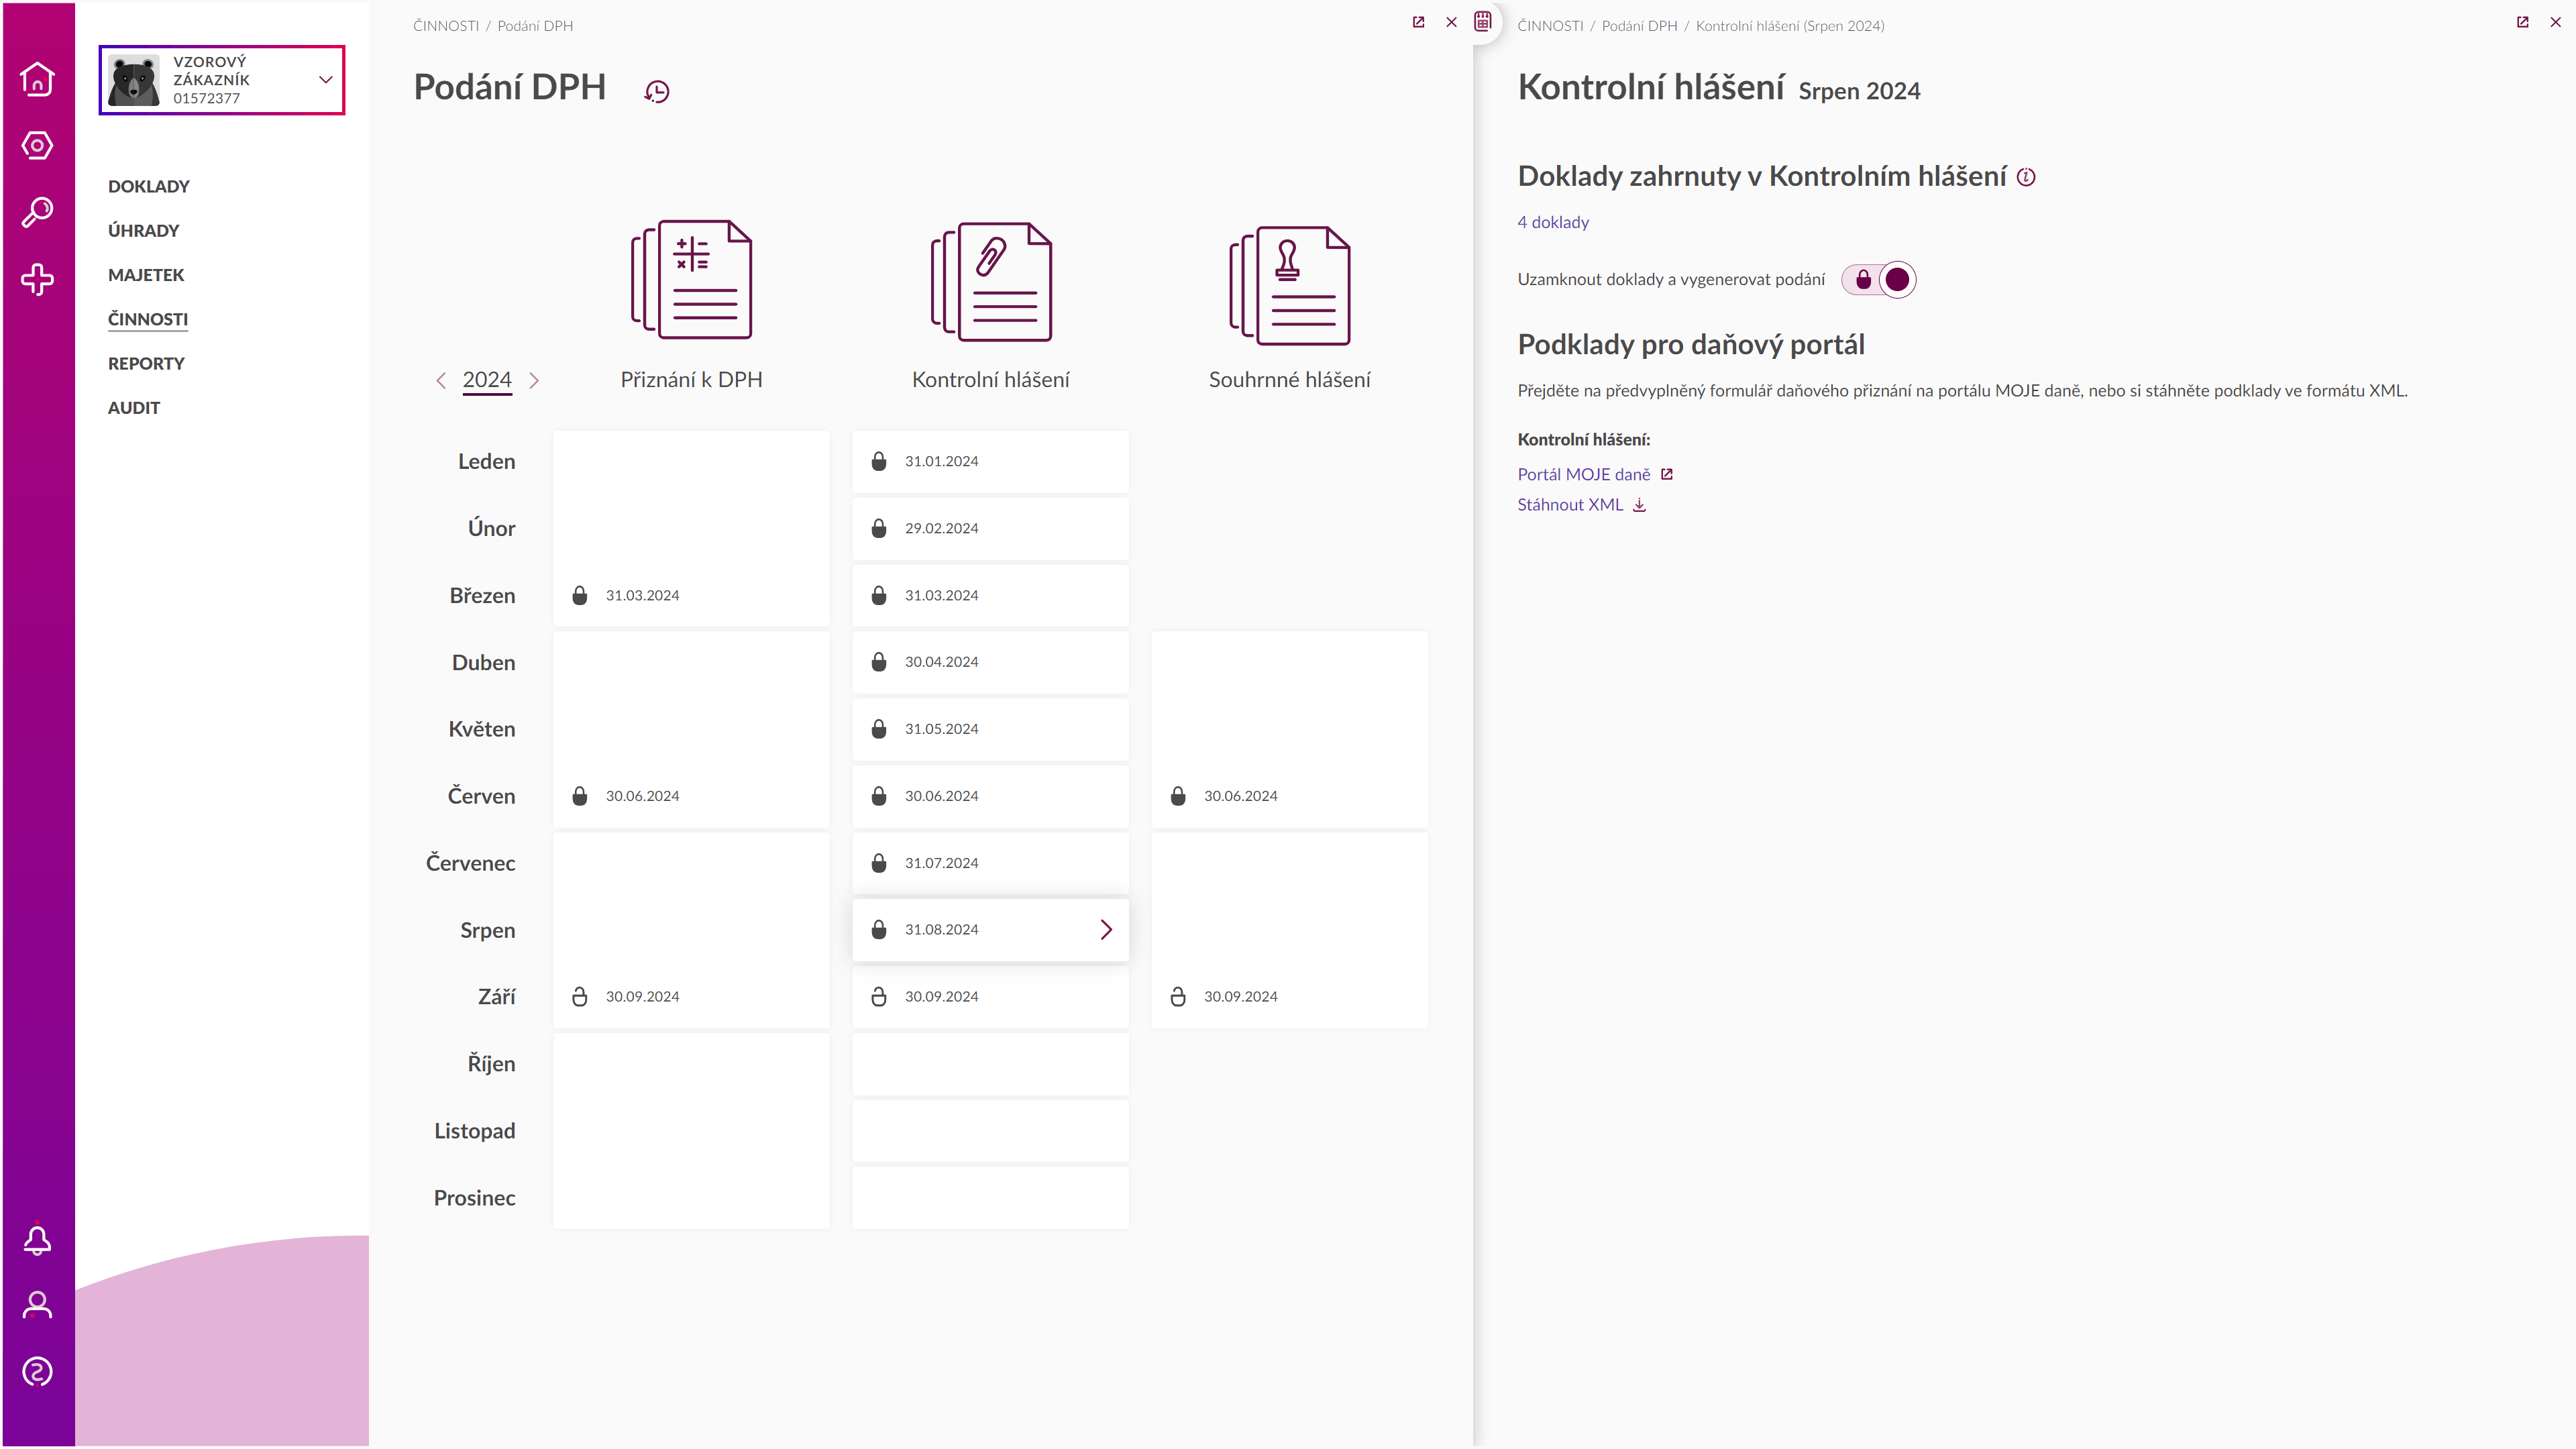Image resolution: width=2576 pixels, height=1449 pixels.
Task: Click the Listopad Kontrolní hlášení empty cell
Action: pyautogui.click(x=991, y=1131)
